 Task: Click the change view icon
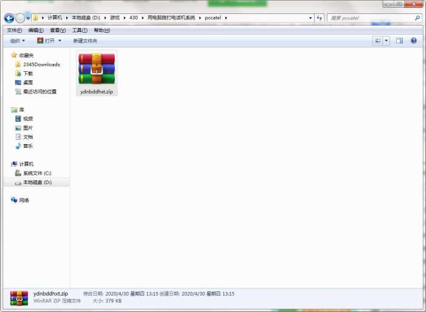[378, 41]
